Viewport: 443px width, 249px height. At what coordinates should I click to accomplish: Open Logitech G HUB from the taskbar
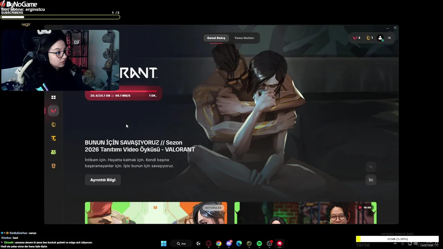[198, 243]
